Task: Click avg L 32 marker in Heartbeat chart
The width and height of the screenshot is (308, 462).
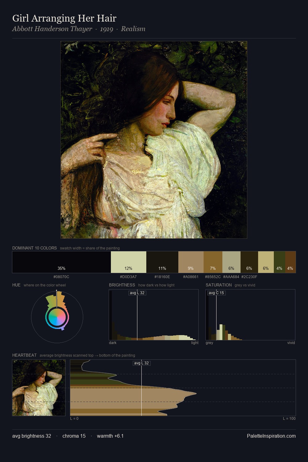Action: [141, 363]
